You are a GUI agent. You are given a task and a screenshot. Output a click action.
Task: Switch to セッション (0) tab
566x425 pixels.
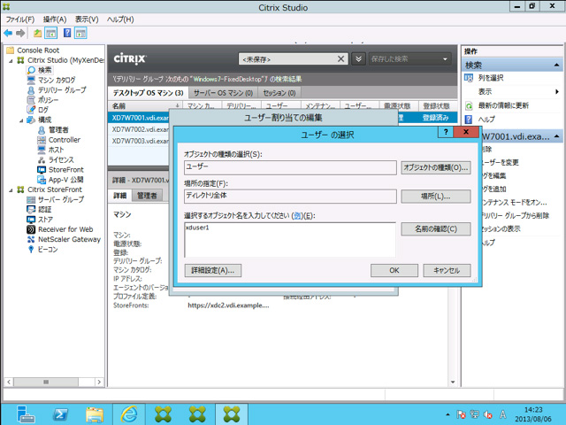click(279, 93)
